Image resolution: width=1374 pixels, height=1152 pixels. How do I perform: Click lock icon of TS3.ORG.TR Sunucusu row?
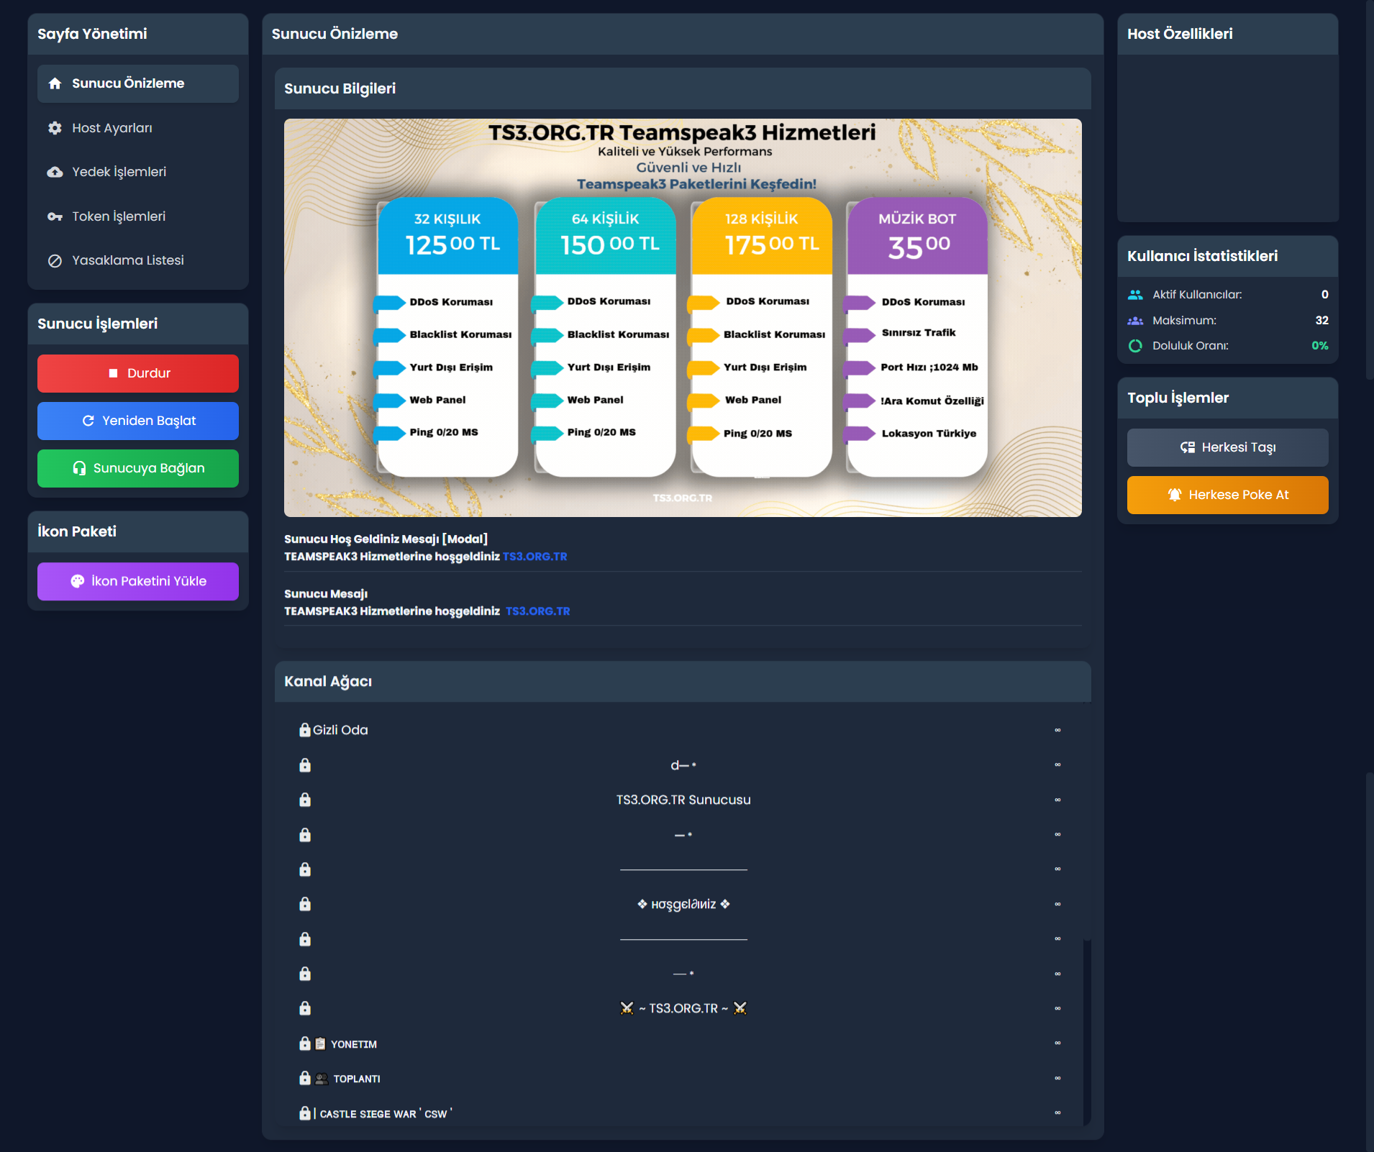coord(305,800)
